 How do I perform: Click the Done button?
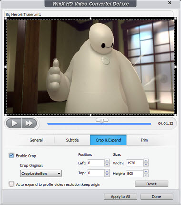pos(157,197)
